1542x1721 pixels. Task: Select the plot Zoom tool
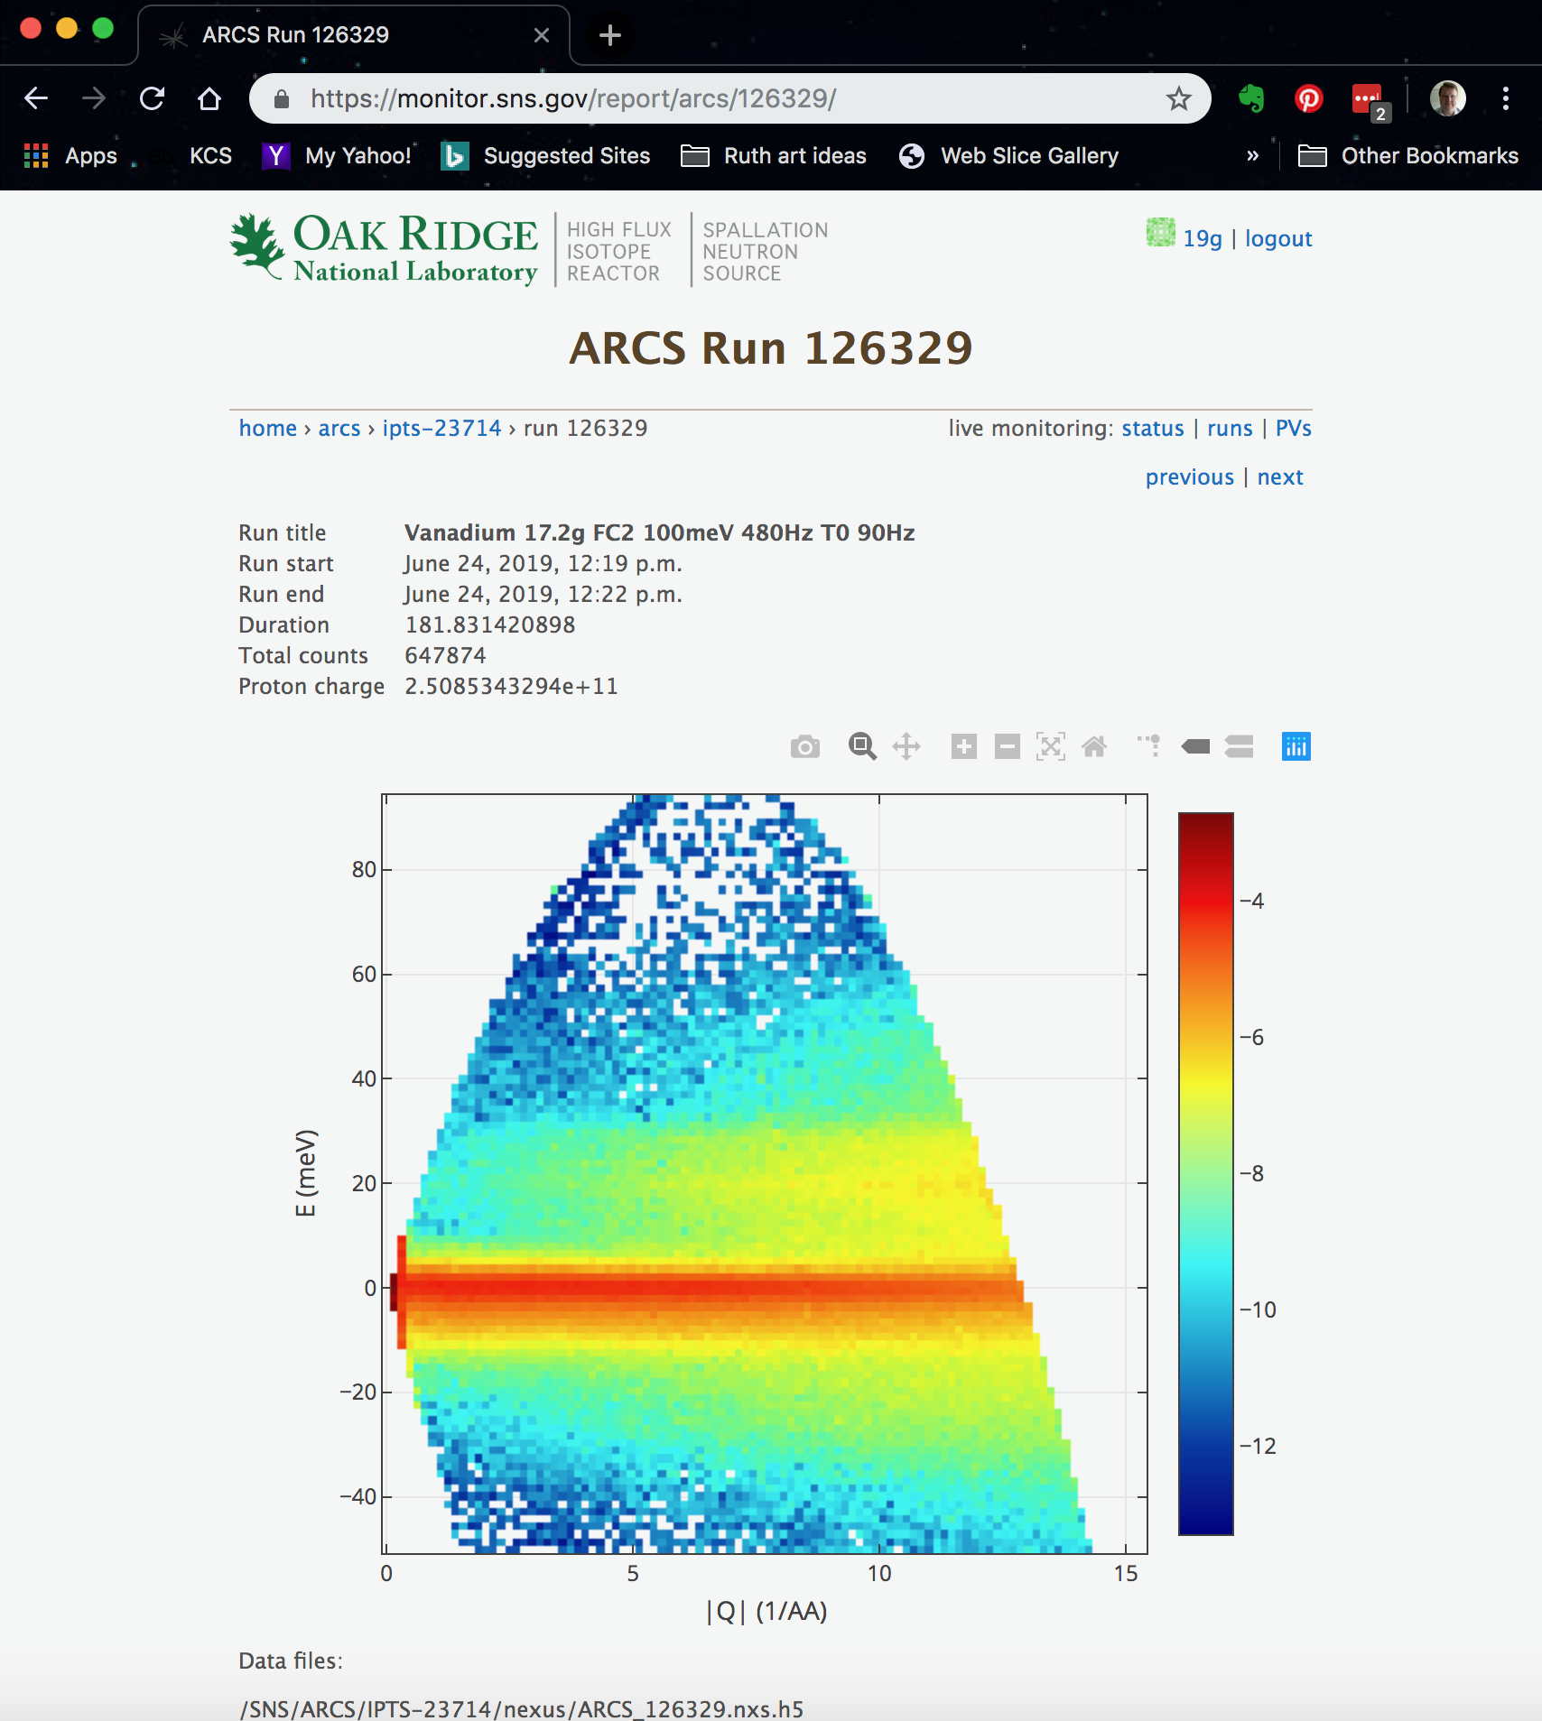pyautogui.click(x=862, y=747)
